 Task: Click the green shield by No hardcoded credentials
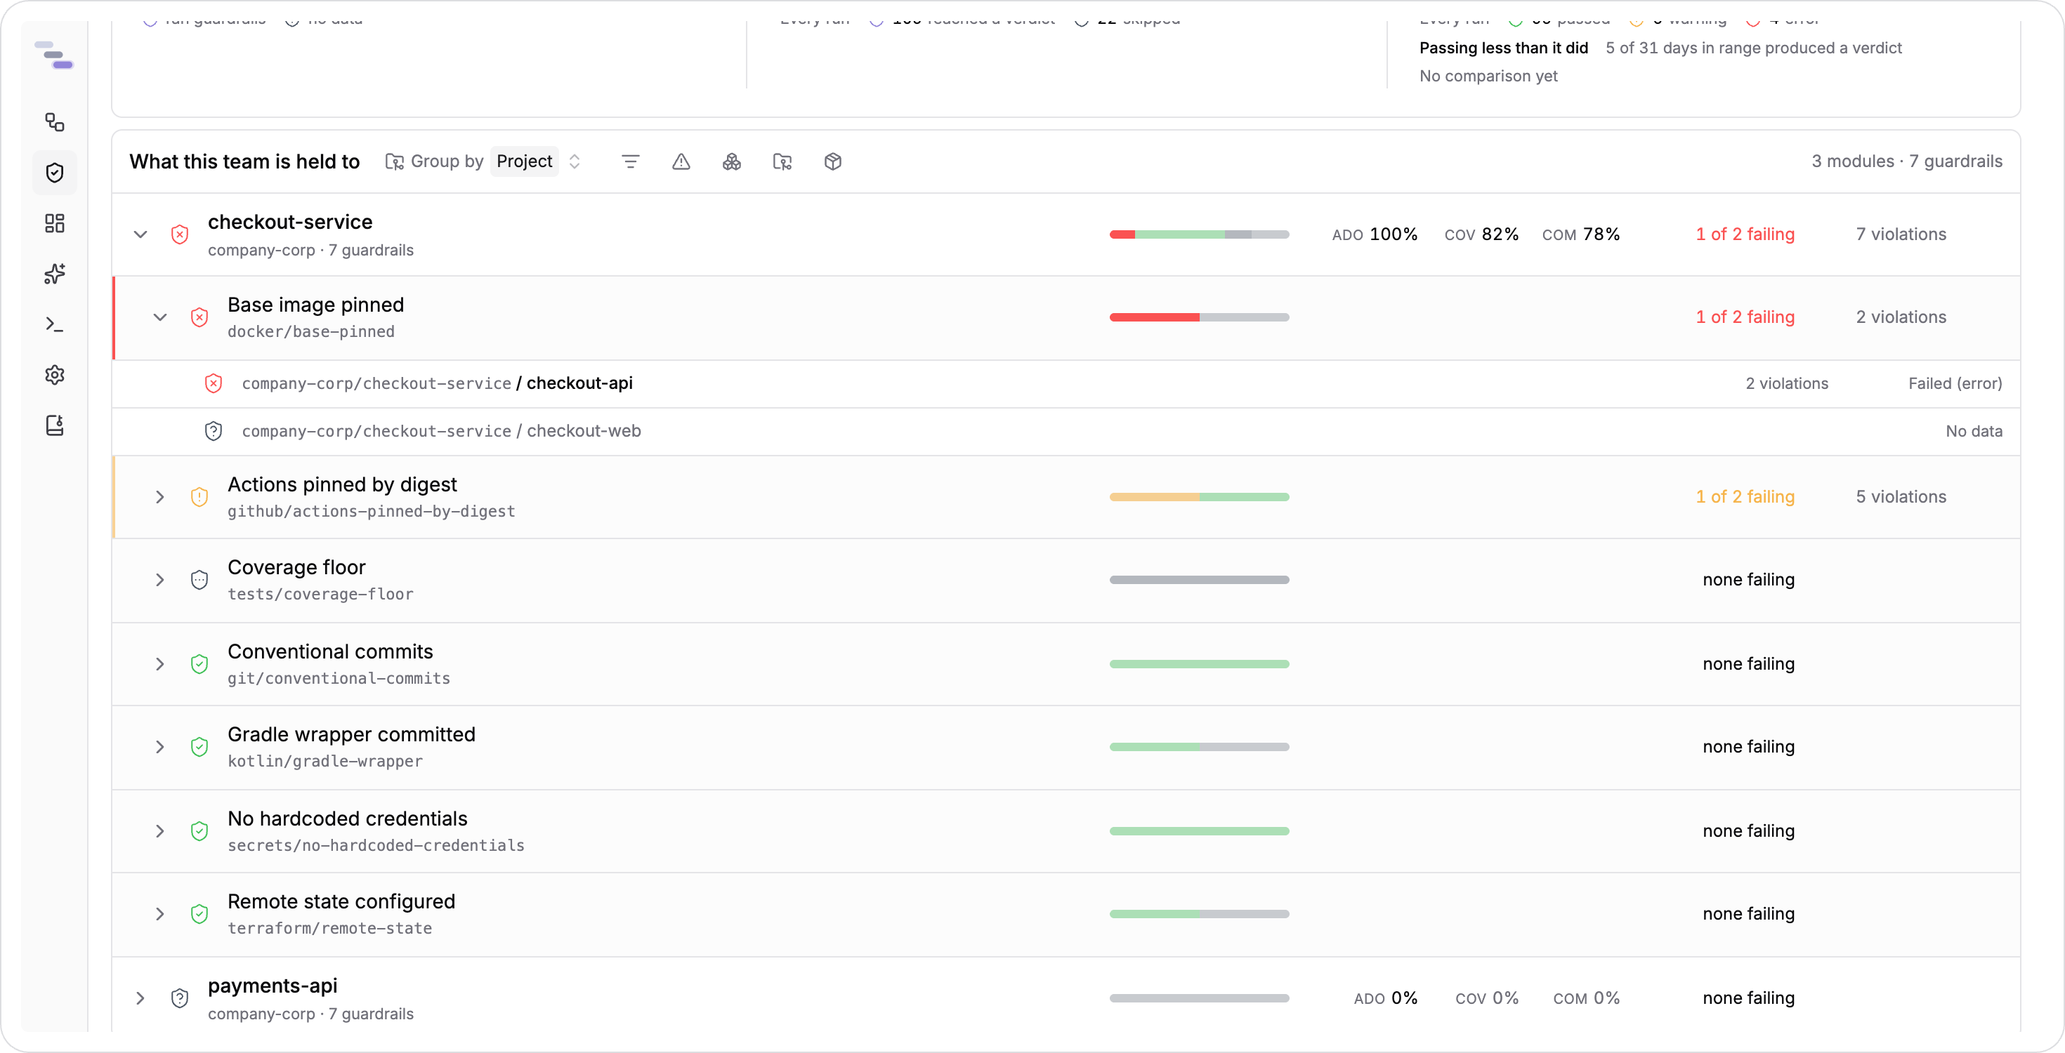(x=199, y=831)
